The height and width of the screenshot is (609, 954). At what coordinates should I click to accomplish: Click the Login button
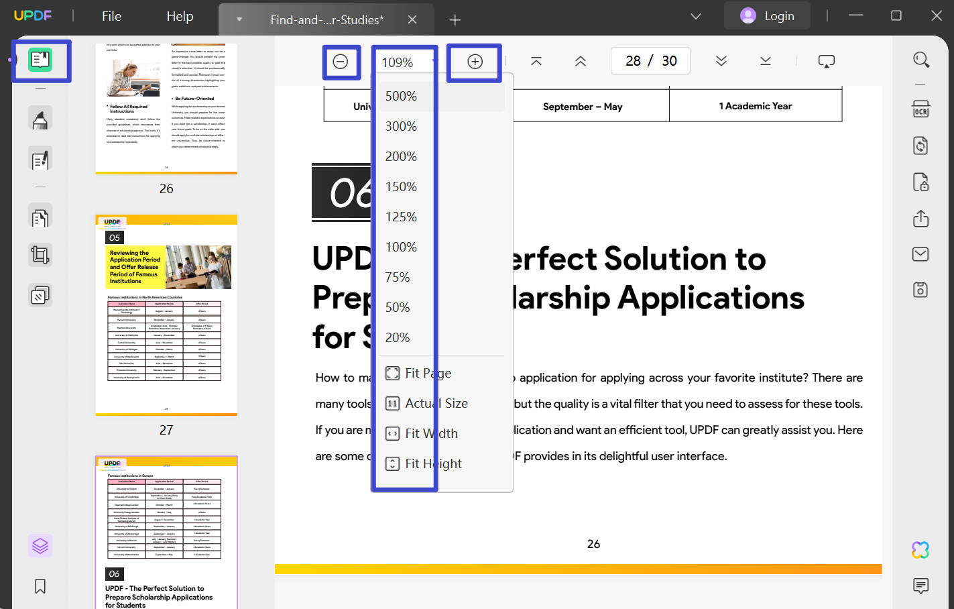tap(767, 15)
